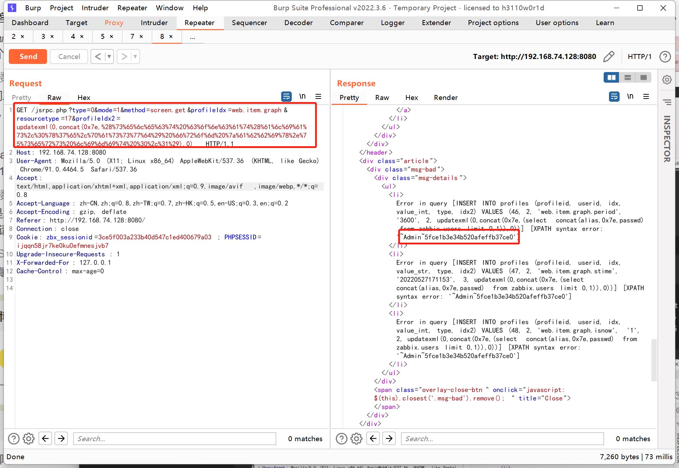Close Repeater sub-tab 8
The width and height of the screenshot is (679, 468).
(x=171, y=36)
